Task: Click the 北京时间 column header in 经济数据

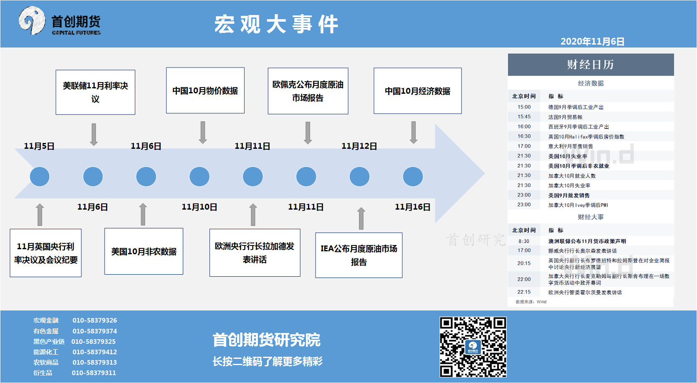Action: 524,96
